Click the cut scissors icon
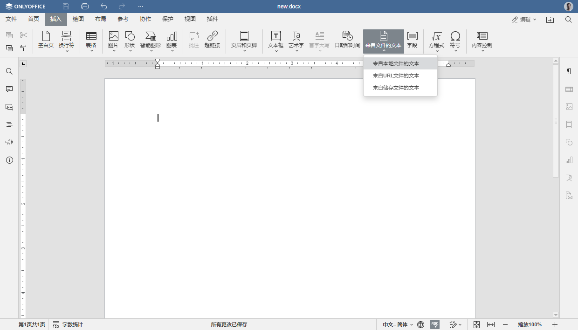Screen dimensions: 578x330 click(x=23, y=35)
